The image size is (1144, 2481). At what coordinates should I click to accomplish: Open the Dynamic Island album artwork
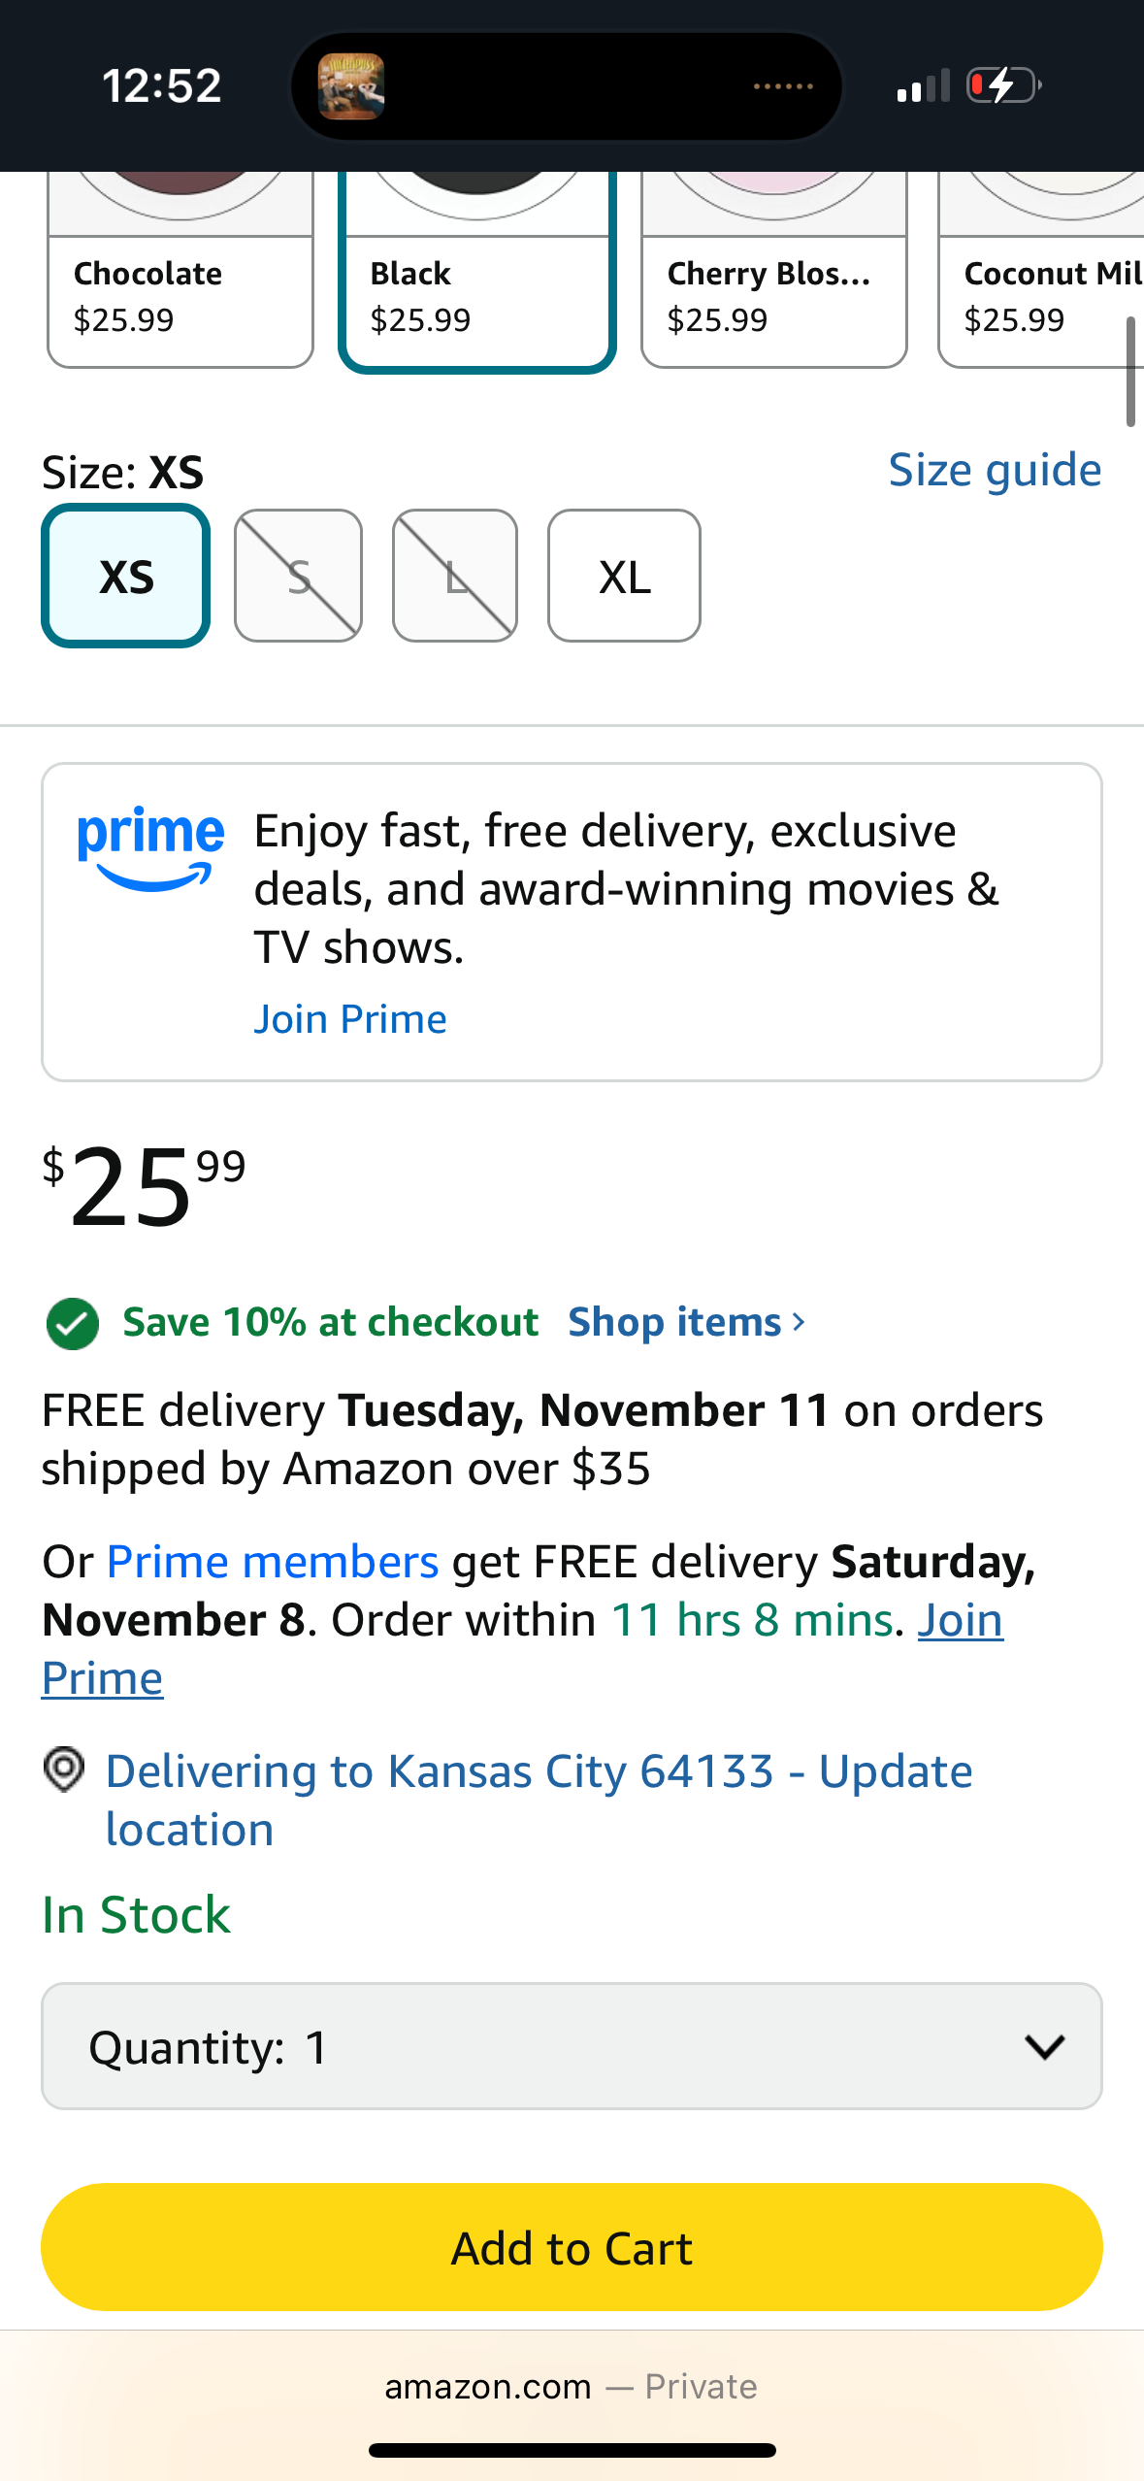click(351, 86)
